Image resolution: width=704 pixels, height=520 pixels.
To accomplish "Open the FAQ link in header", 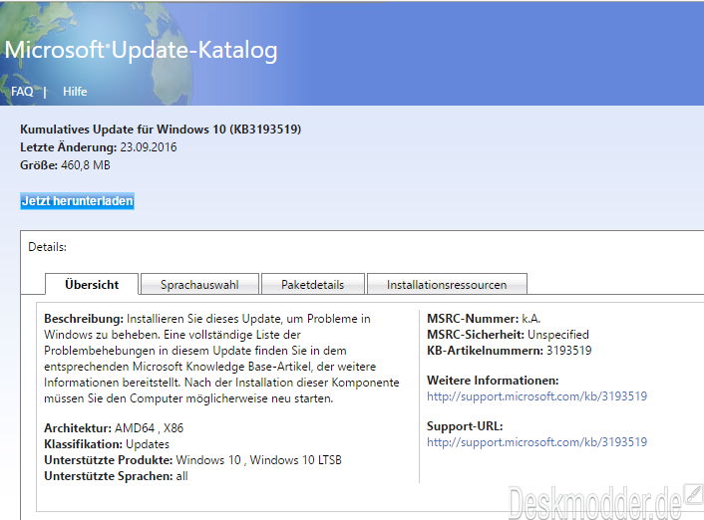I will pyautogui.click(x=22, y=92).
